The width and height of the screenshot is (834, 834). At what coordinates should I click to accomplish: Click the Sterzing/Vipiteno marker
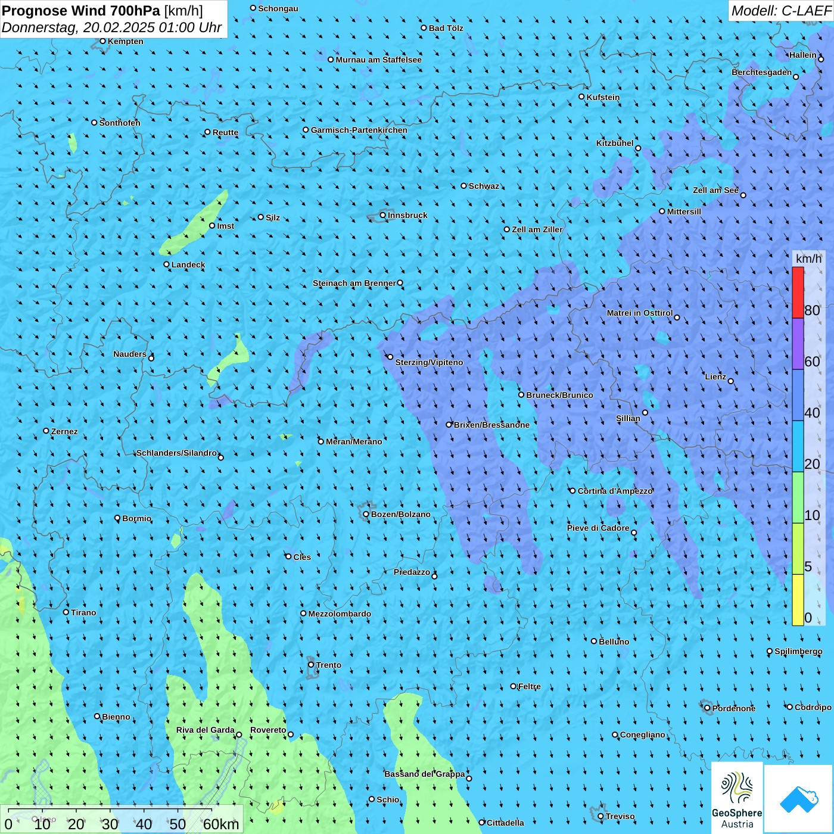[x=390, y=357]
